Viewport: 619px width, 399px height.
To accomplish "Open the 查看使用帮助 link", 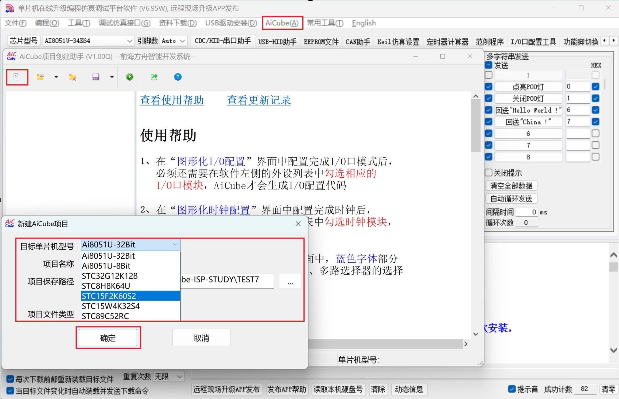I will pyautogui.click(x=172, y=100).
